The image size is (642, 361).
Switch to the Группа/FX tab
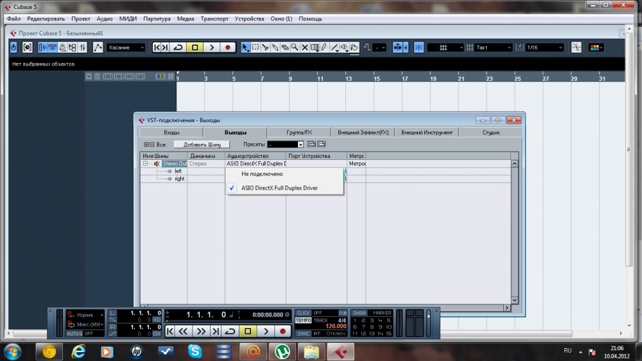[x=299, y=132]
